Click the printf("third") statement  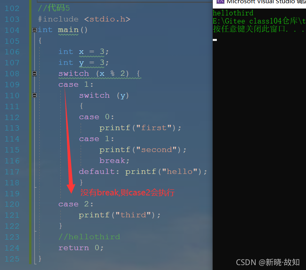click(x=120, y=215)
